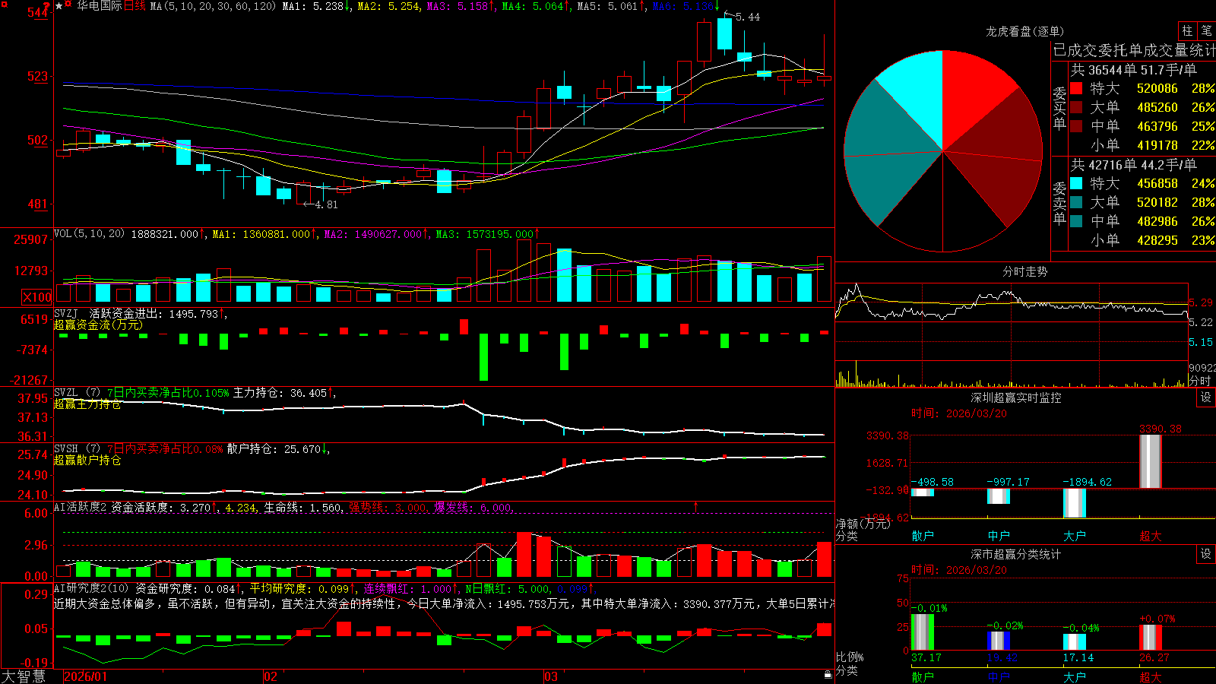Click 共 42716单 44.2手/单 summary row
The width and height of the screenshot is (1216, 684).
(x=1133, y=165)
